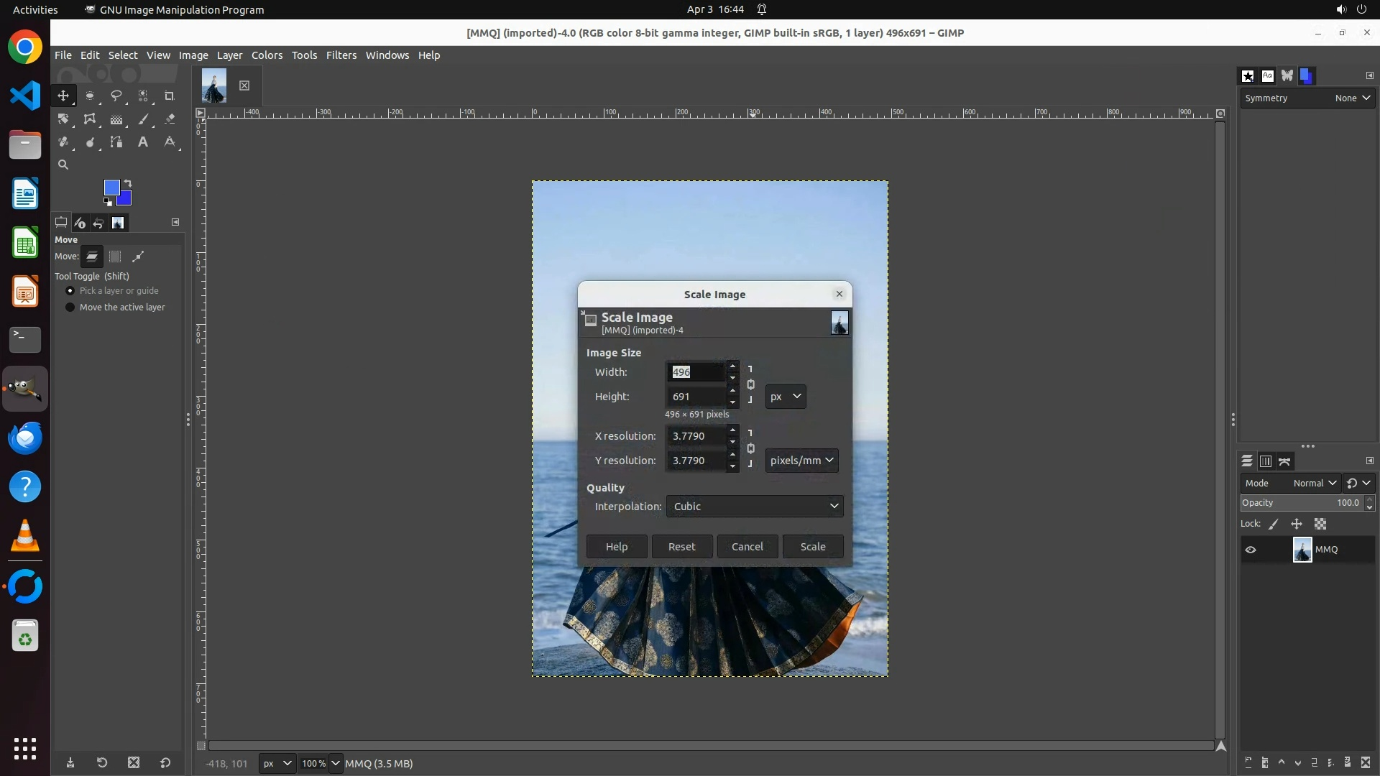The height and width of the screenshot is (776, 1380).
Task: Click the swap foreground/background colors arrow
Action: coord(128,183)
